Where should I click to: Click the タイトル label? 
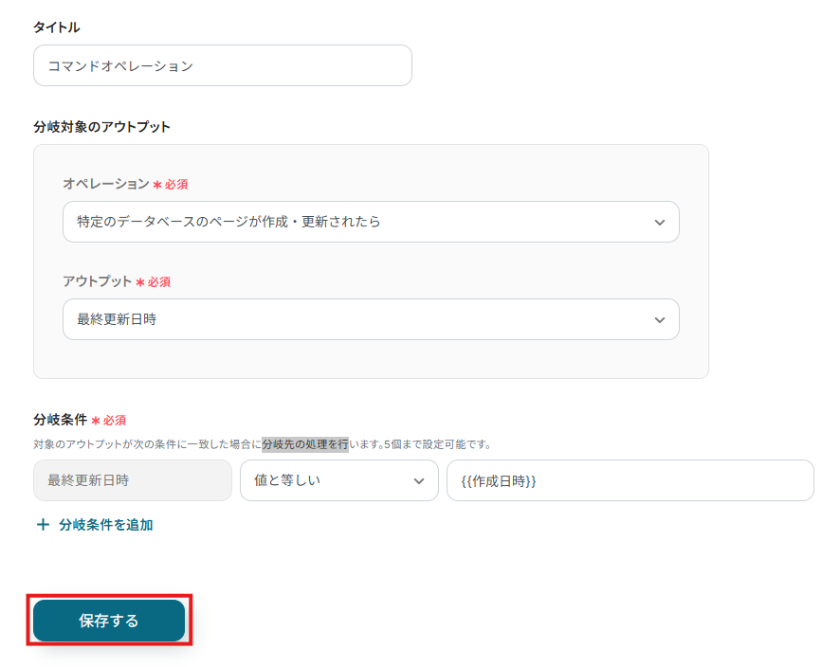(57, 27)
